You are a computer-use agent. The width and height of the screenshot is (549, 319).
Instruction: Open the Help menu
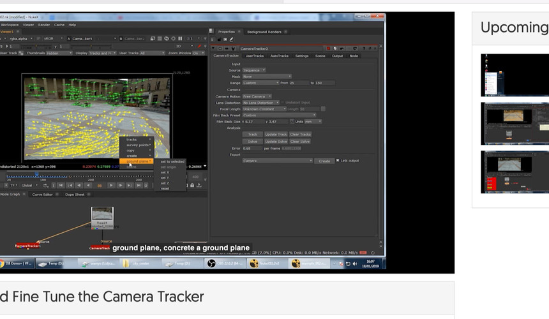point(72,25)
